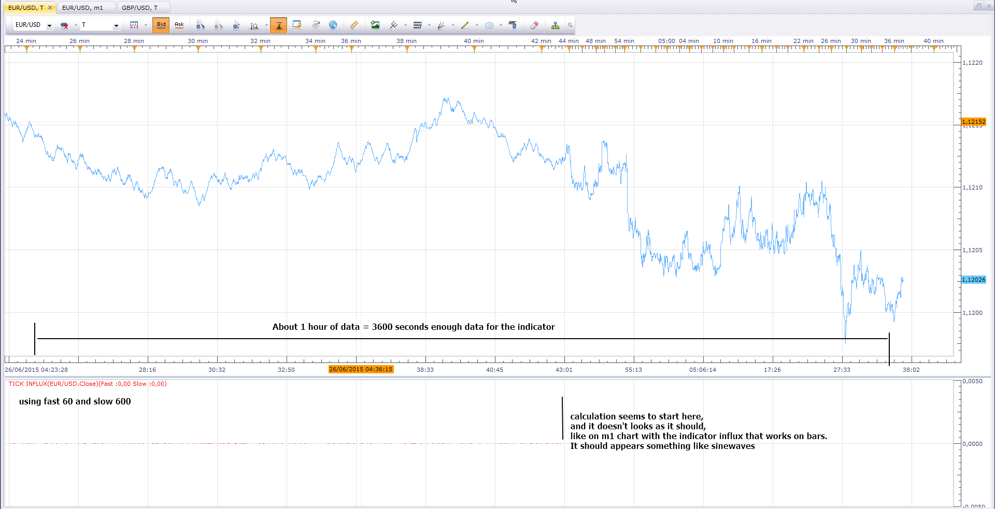Select the text label ABC tool
The height and width of the screenshot is (509, 995).
[513, 25]
